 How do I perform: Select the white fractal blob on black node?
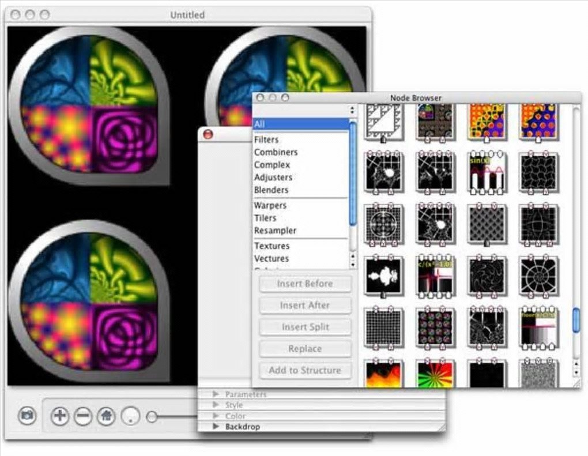[383, 277]
